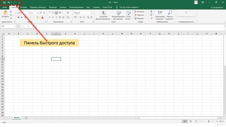Image resolution: width=226 pixels, height=127 pixels.
Task: Click the percent style icon
Action: pos(81,17)
